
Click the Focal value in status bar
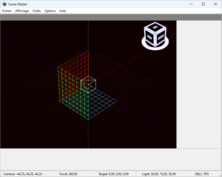point(68,174)
